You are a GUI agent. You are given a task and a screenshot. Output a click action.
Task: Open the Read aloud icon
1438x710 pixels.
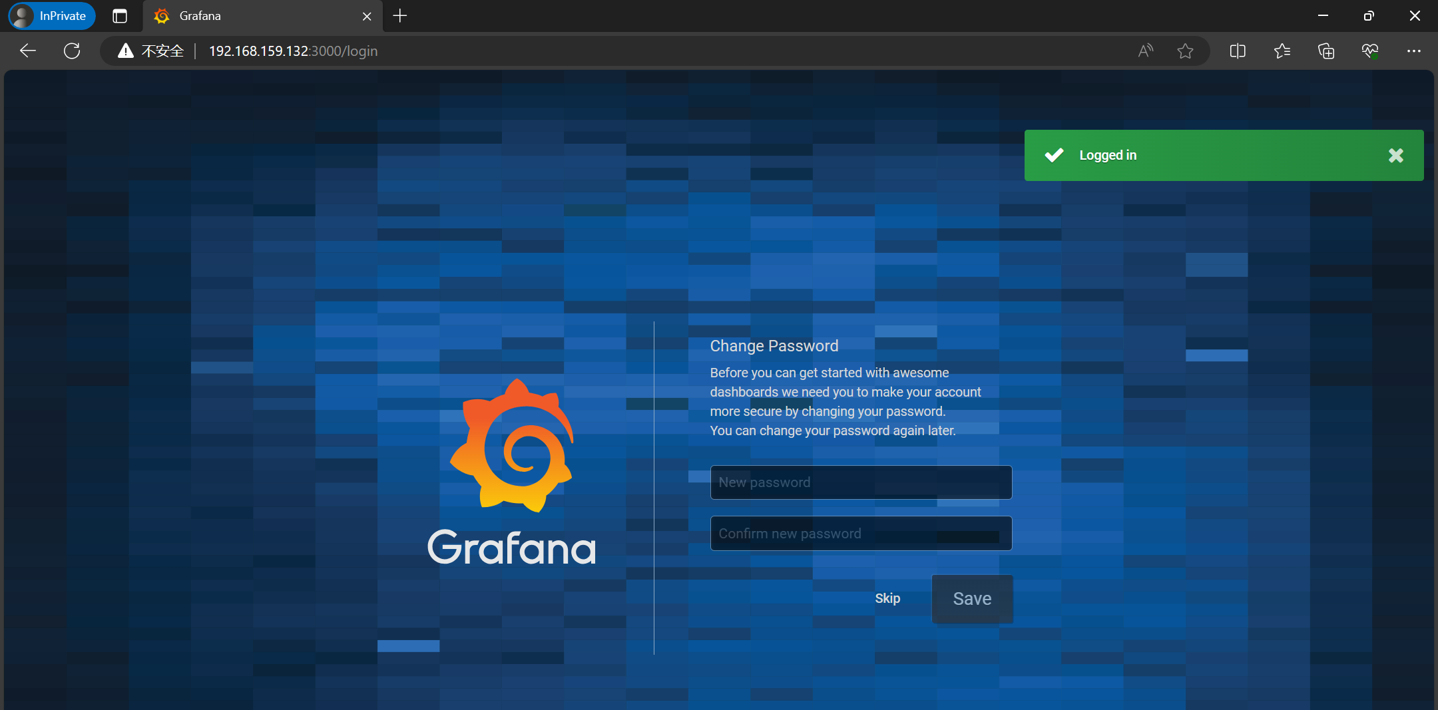point(1145,51)
